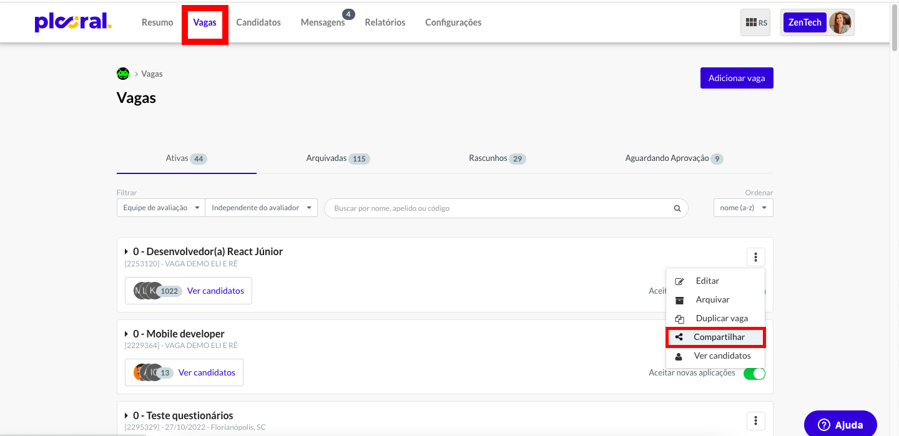The height and width of the screenshot is (436, 899).
Task: Switch to the Ativas tab
Action: [x=187, y=158]
